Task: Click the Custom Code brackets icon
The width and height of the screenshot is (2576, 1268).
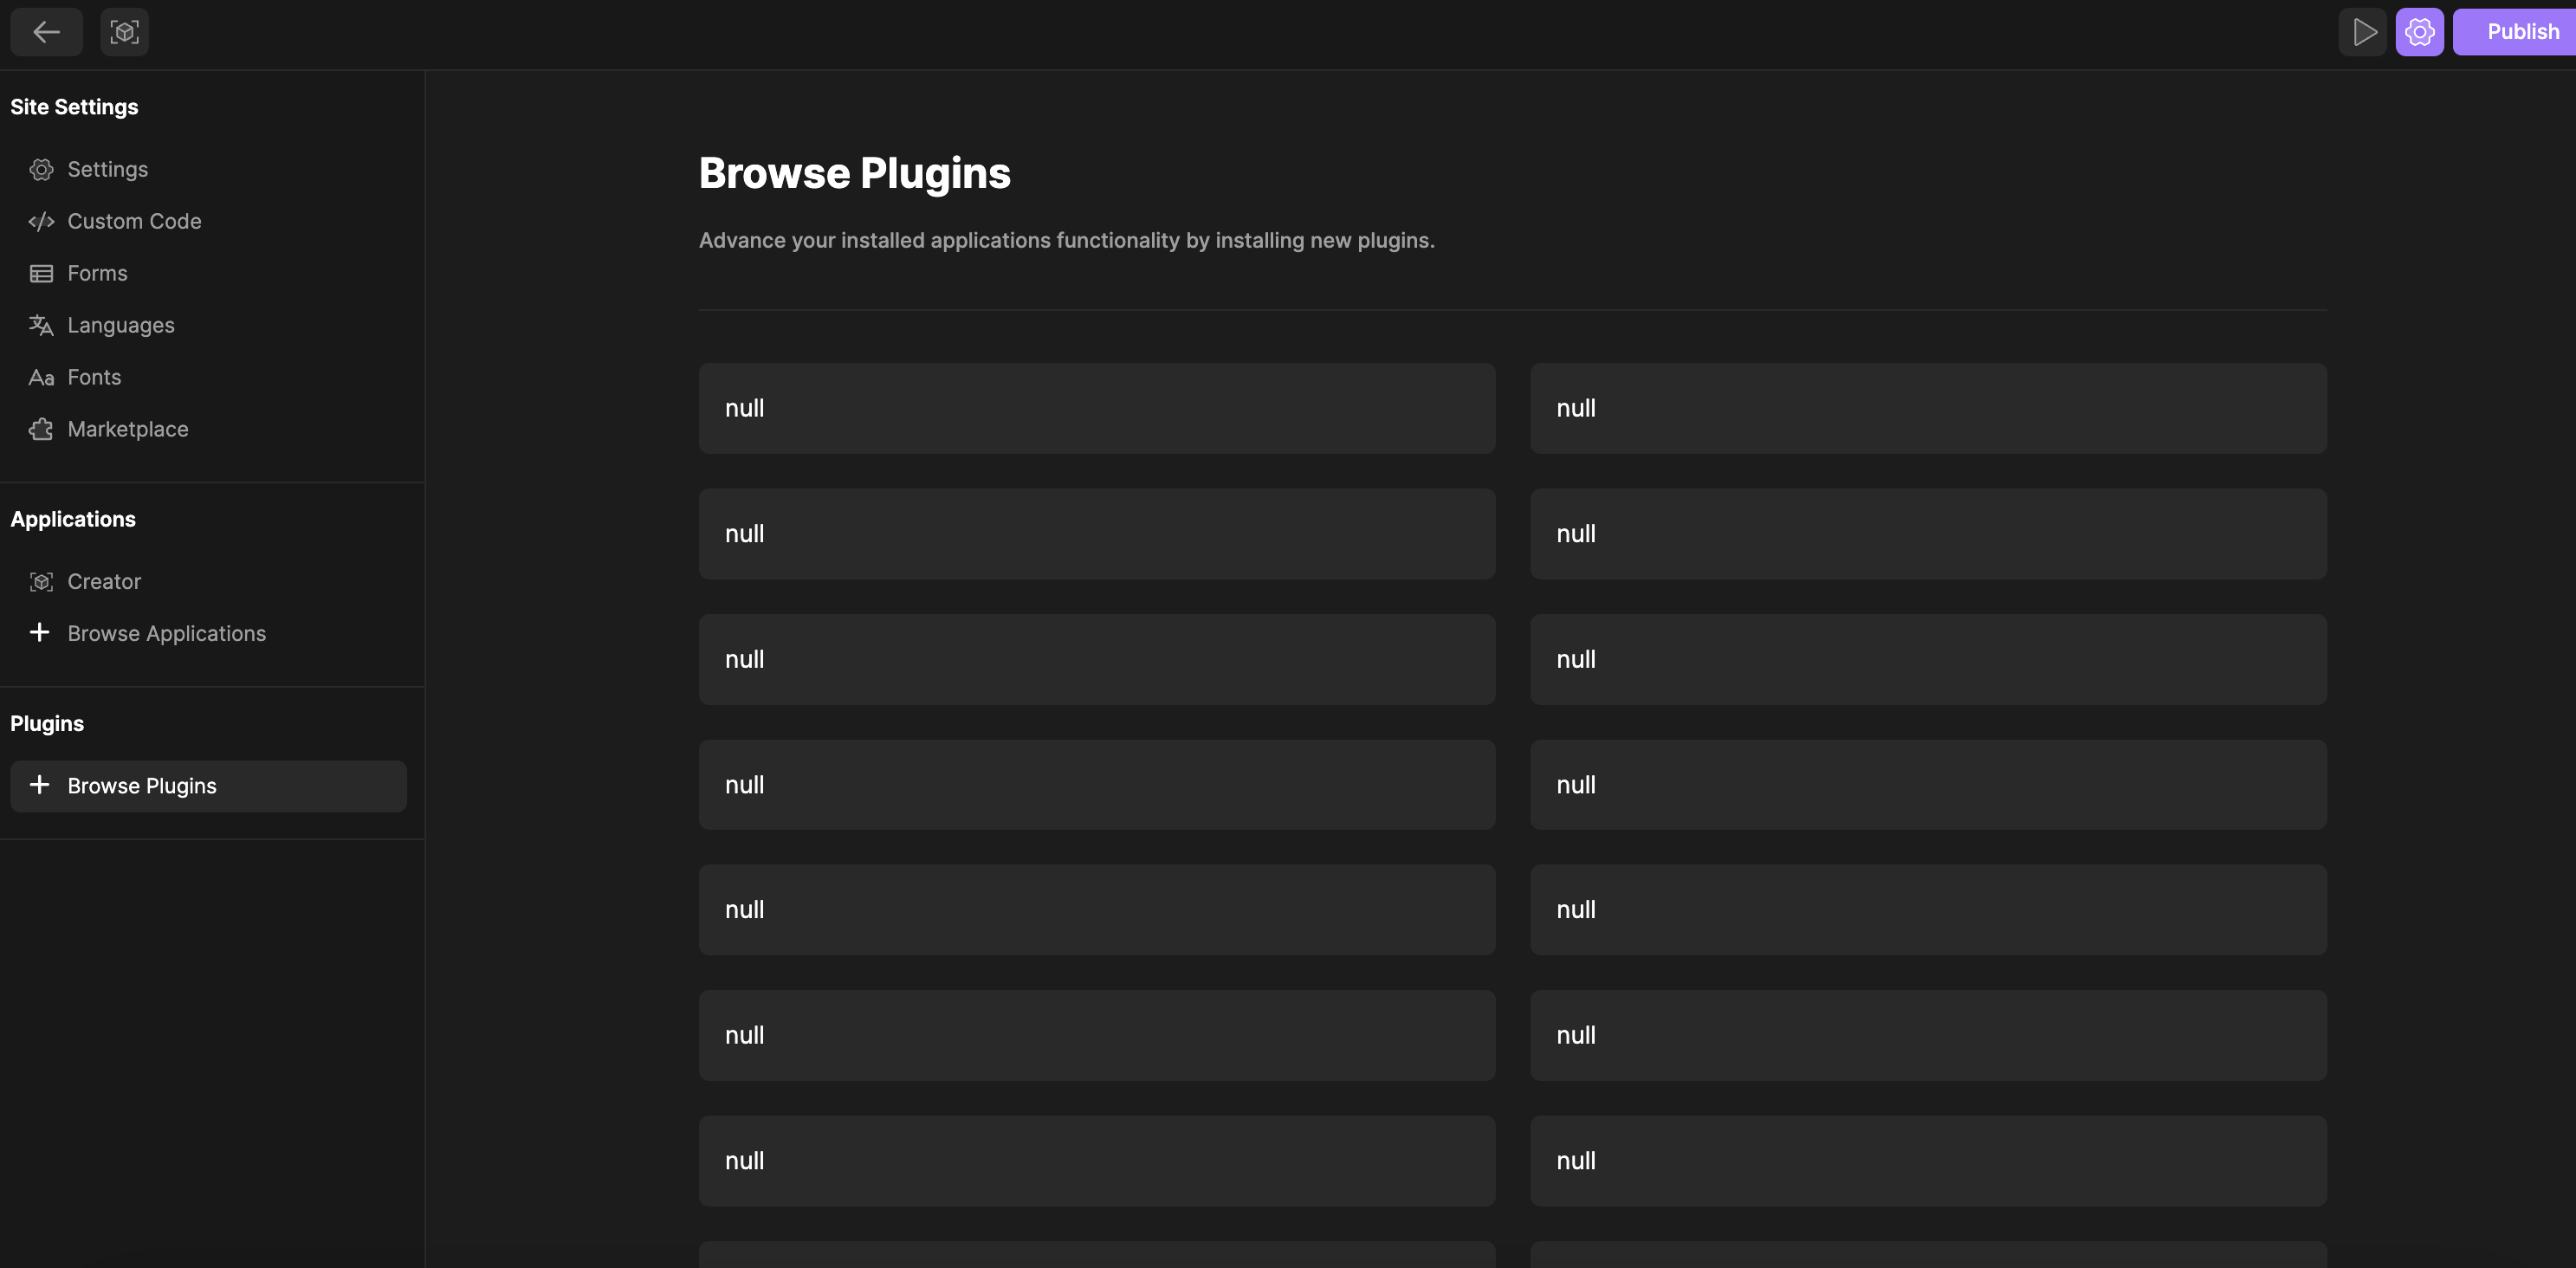Action: pyautogui.click(x=41, y=222)
